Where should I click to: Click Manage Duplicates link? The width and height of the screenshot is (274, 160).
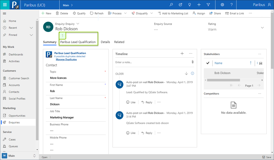(x=66, y=59)
